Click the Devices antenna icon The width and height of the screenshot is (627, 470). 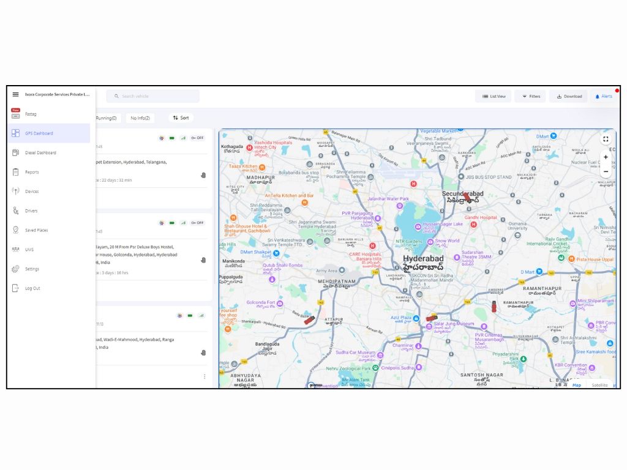click(x=15, y=191)
